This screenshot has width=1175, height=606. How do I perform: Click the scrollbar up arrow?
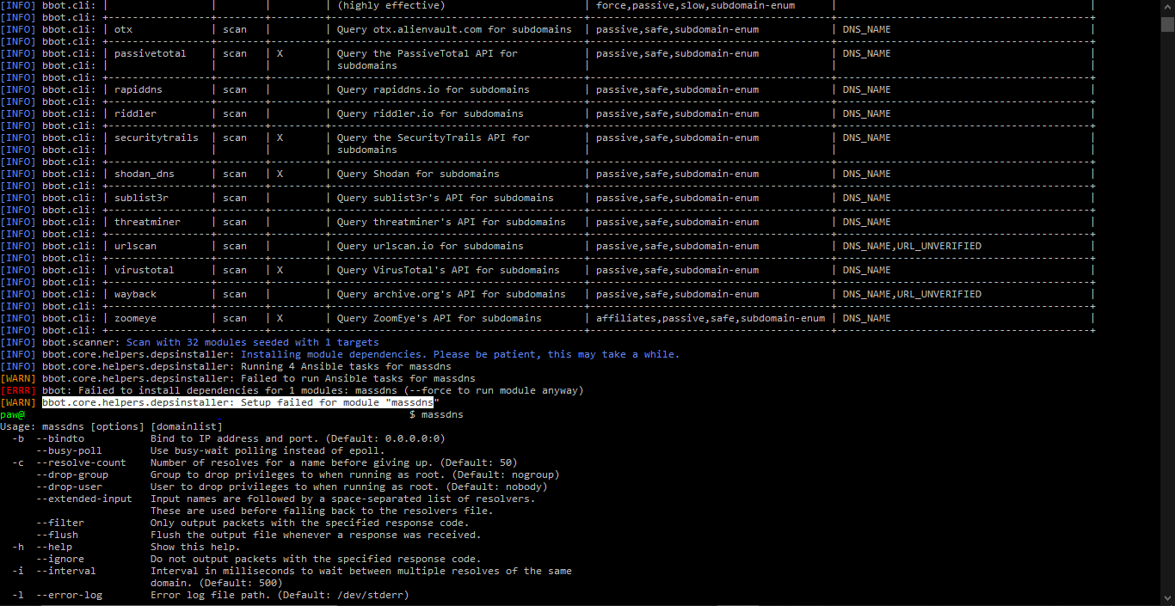(x=1169, y=6)
